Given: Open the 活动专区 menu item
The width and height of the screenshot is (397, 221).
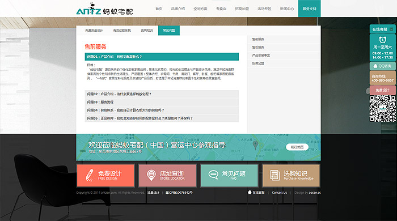Looking at the screenshot, I should coord(264,9).
